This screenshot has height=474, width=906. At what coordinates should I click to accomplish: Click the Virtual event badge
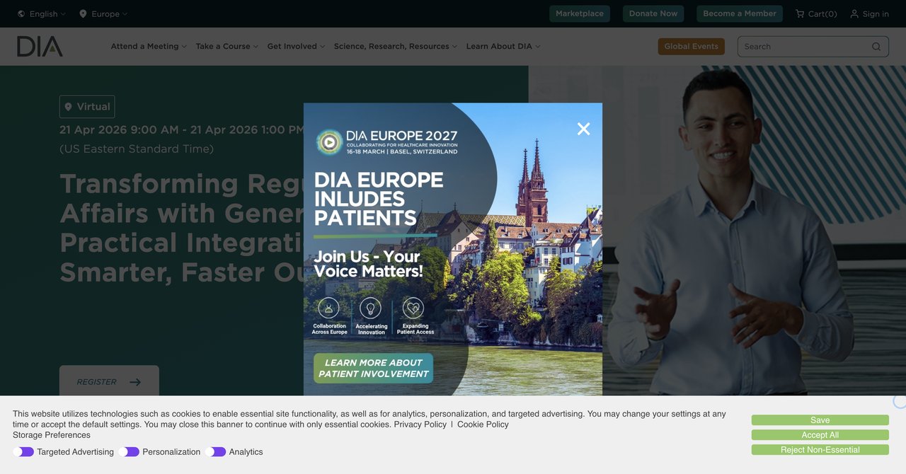click(x=87, y=107)
